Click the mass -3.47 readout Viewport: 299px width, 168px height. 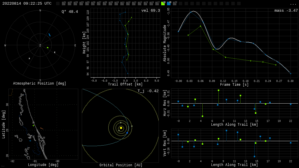click(286, 10)
